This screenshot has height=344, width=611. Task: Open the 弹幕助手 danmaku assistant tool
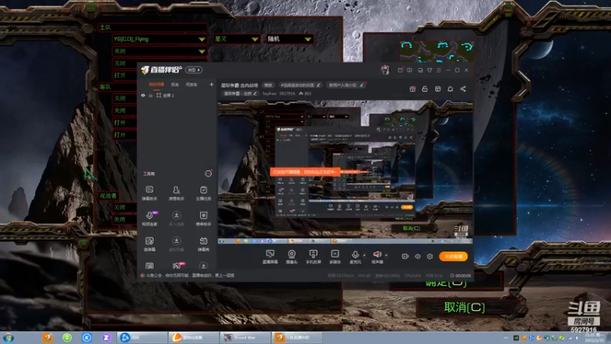pyautogui.click(x=149, y=193)
